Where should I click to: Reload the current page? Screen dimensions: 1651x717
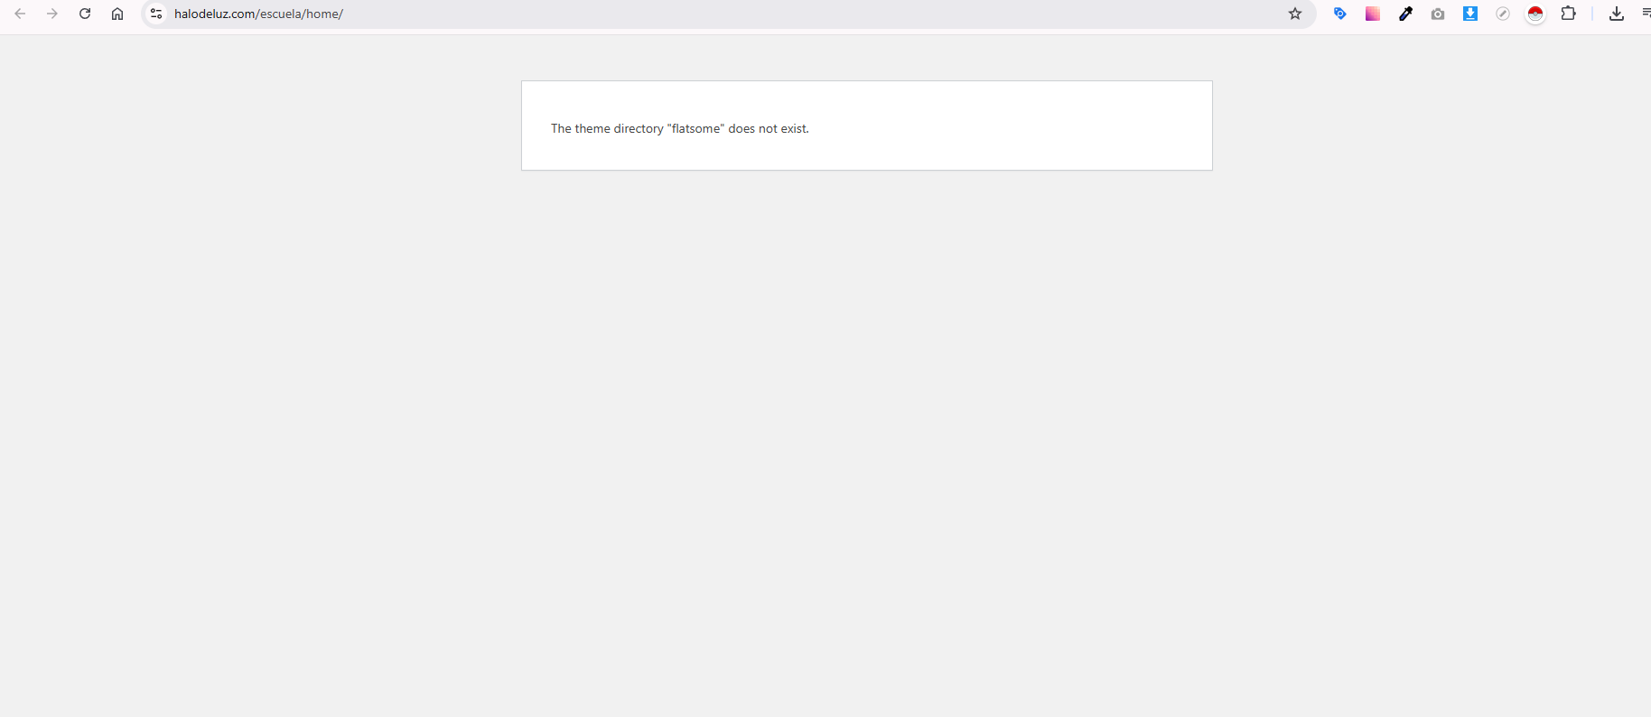click(85, 14)
